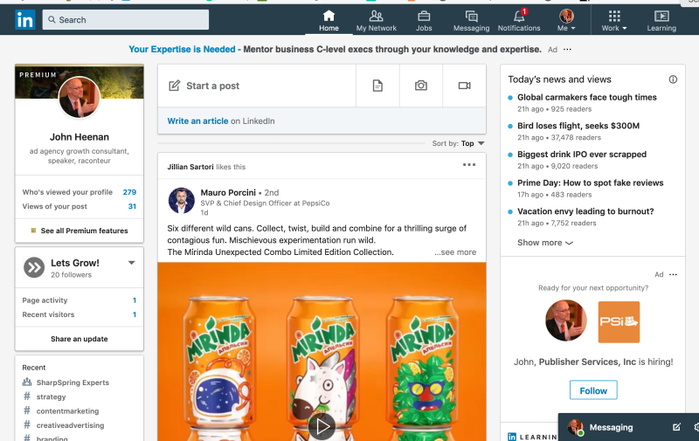
Task: Open the Learning tab
Action: click(x=661, y=21)
